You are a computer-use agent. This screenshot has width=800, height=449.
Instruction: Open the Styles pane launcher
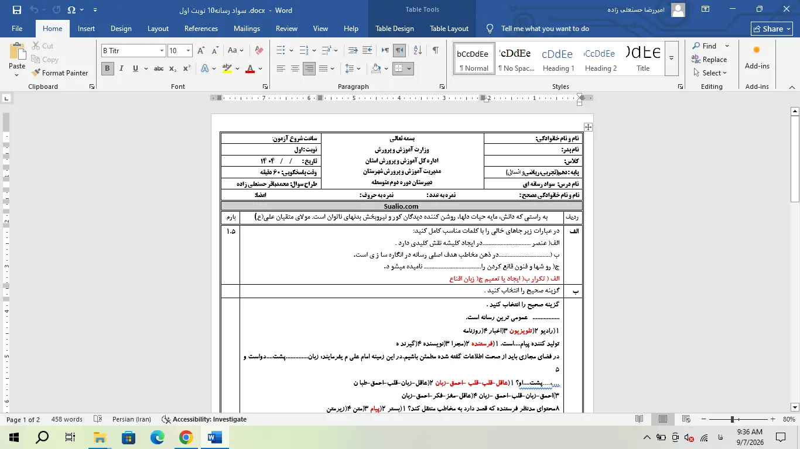click(680, 87)
